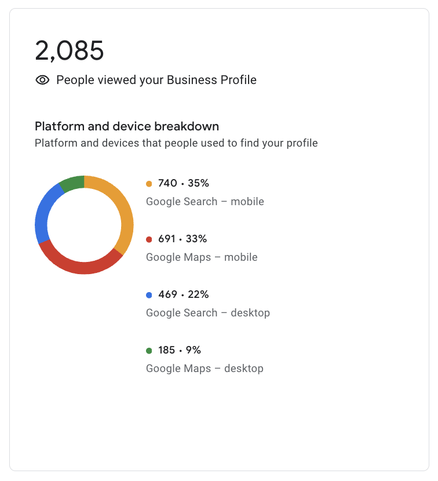
Task: Select the green segment of the donut chart
Action: pos(72,183)
